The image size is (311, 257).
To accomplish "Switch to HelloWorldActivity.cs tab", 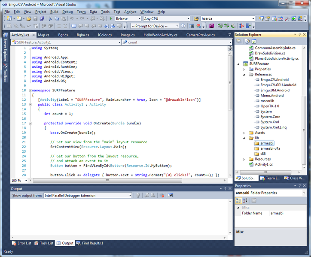I will click(x=161, y=35).
